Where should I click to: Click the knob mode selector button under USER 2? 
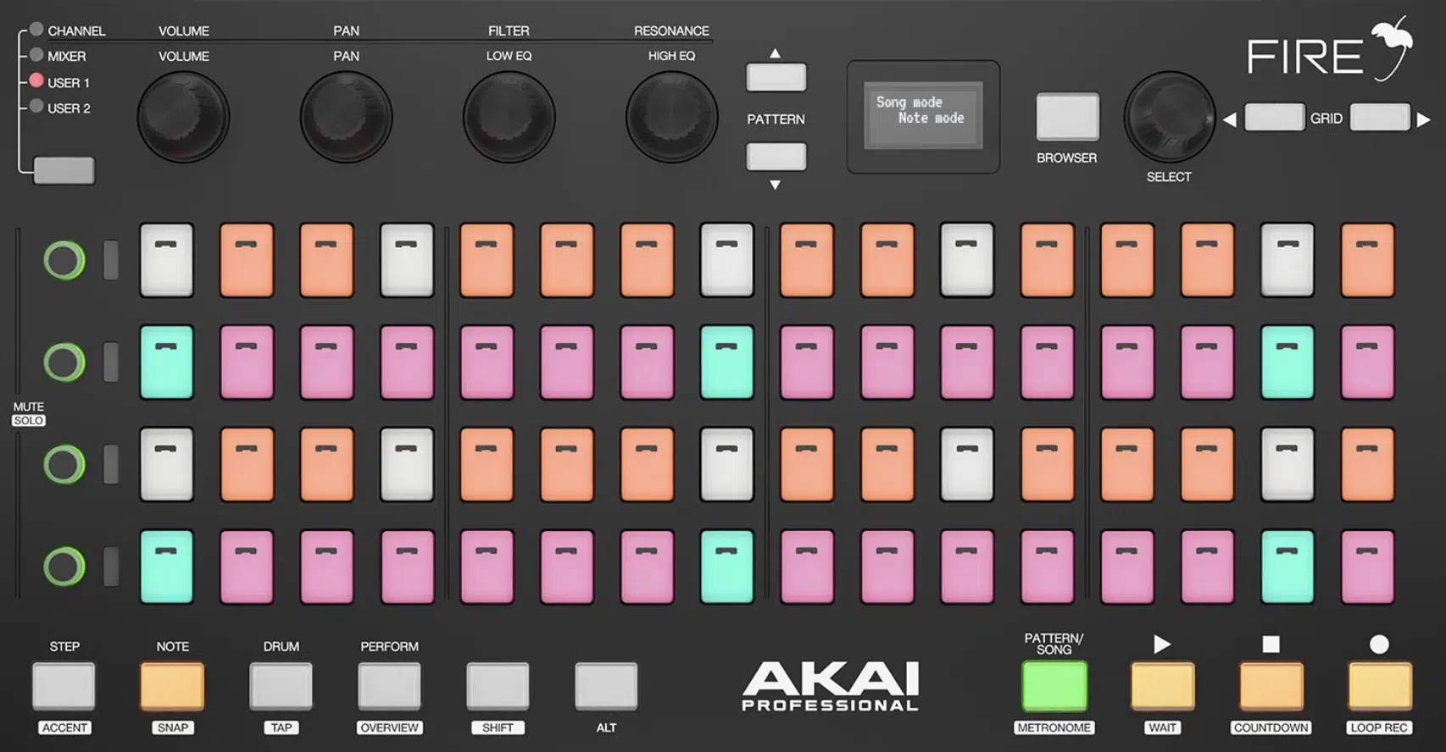64,170
